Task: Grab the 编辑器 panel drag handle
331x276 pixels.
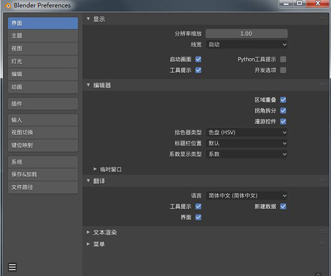Action: click(322, 85)
